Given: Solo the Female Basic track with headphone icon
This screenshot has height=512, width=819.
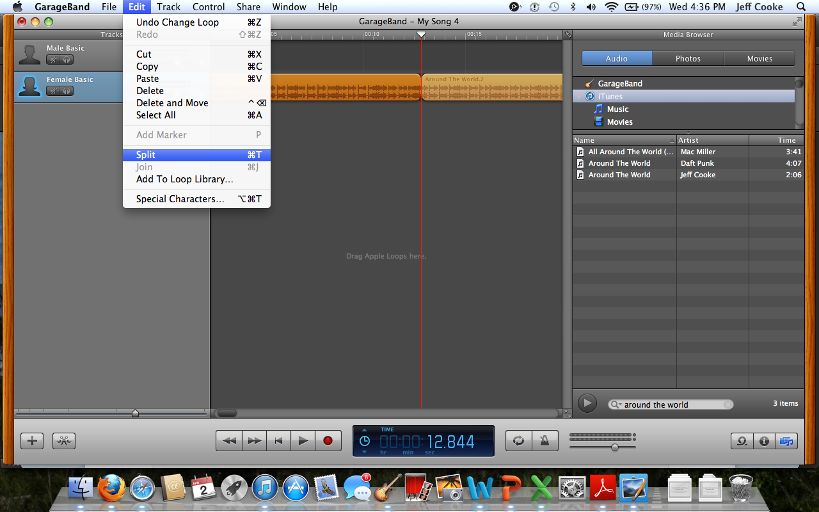Looking at the screenshot, I should [x=67, y=91].
